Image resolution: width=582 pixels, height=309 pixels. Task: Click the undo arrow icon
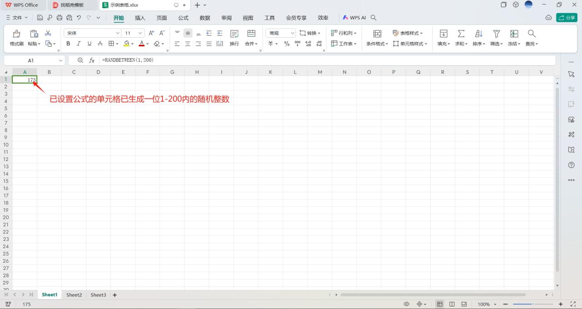click(79, 18)
